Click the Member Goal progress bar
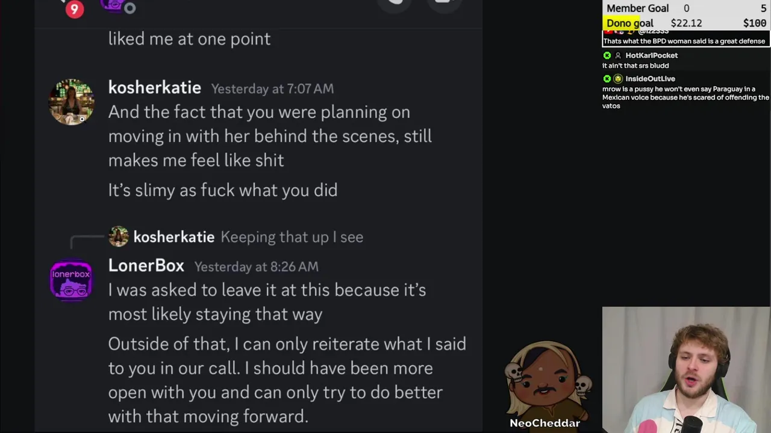 [x=686, y=8]
